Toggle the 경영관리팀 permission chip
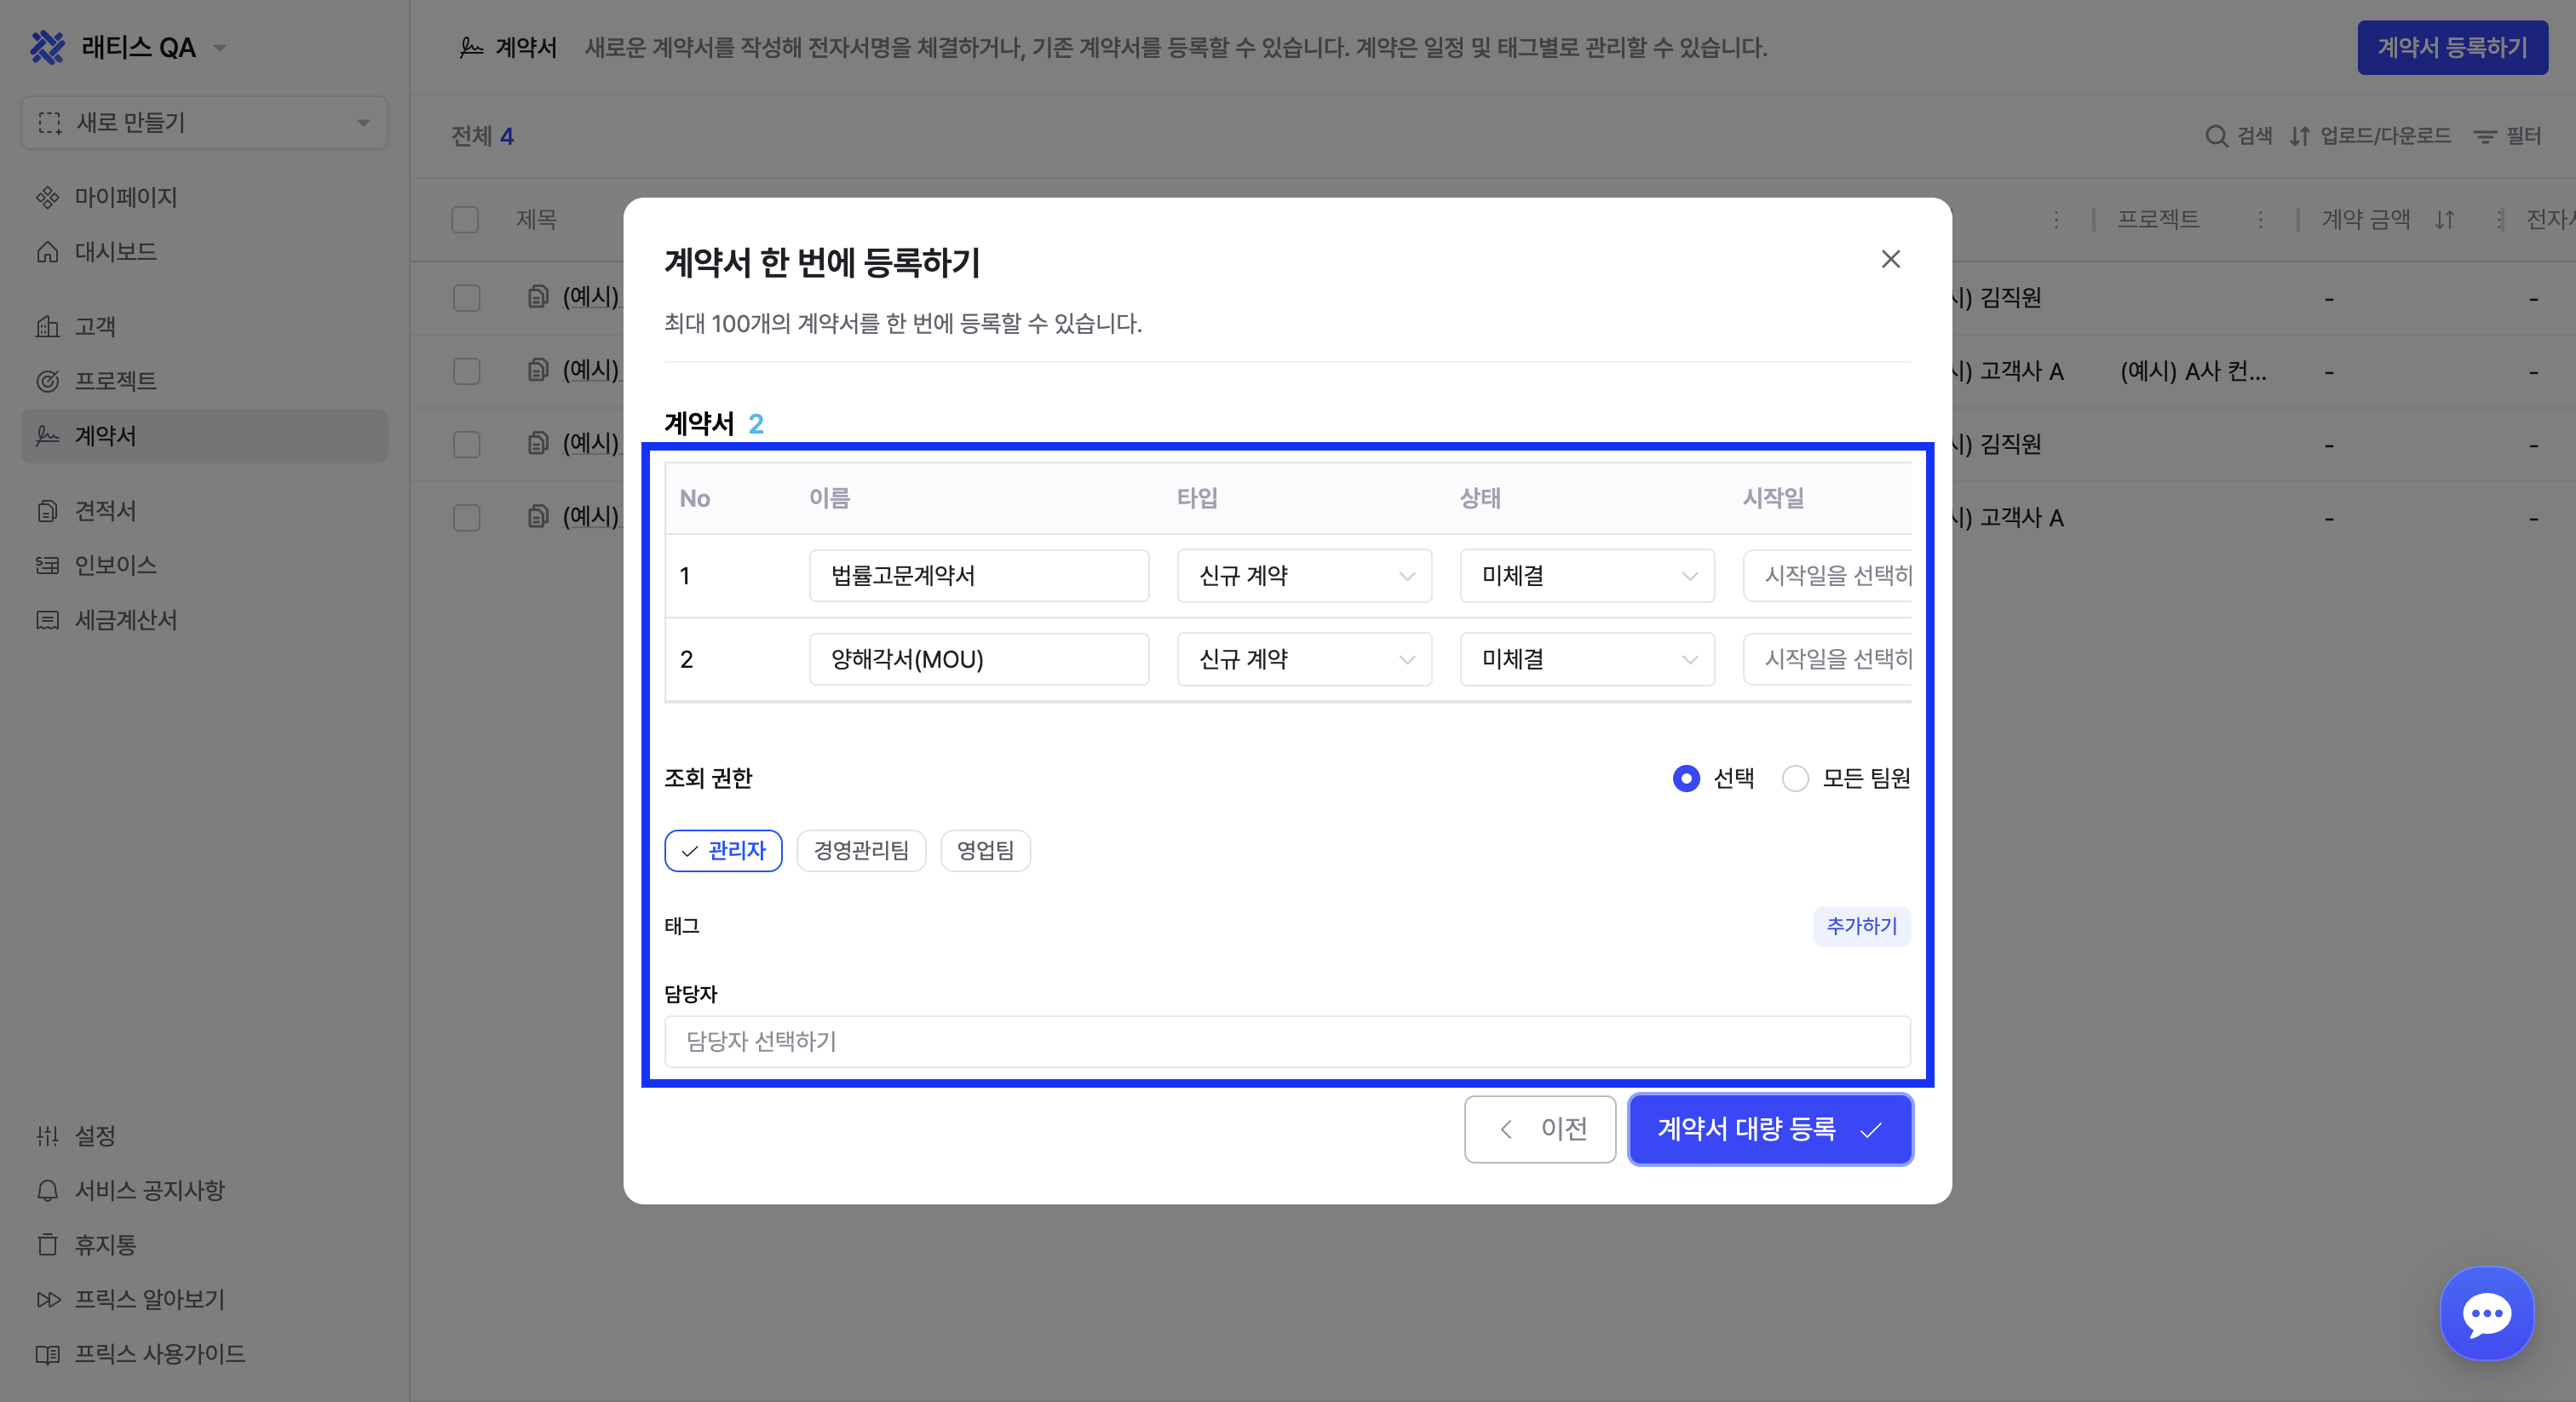Screen dimensions: 2576x1402 click(861, 850)
